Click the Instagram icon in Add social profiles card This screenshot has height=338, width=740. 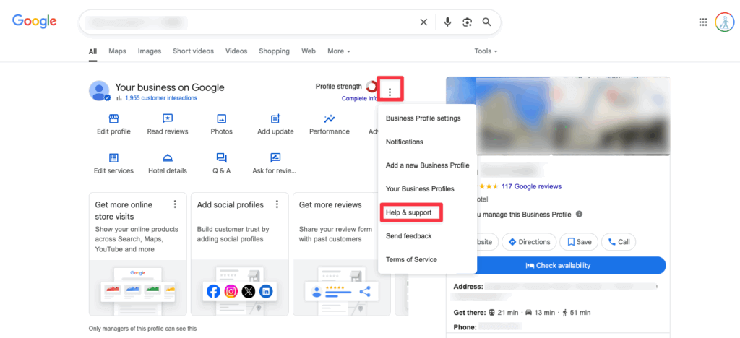(x=231, y=291)
